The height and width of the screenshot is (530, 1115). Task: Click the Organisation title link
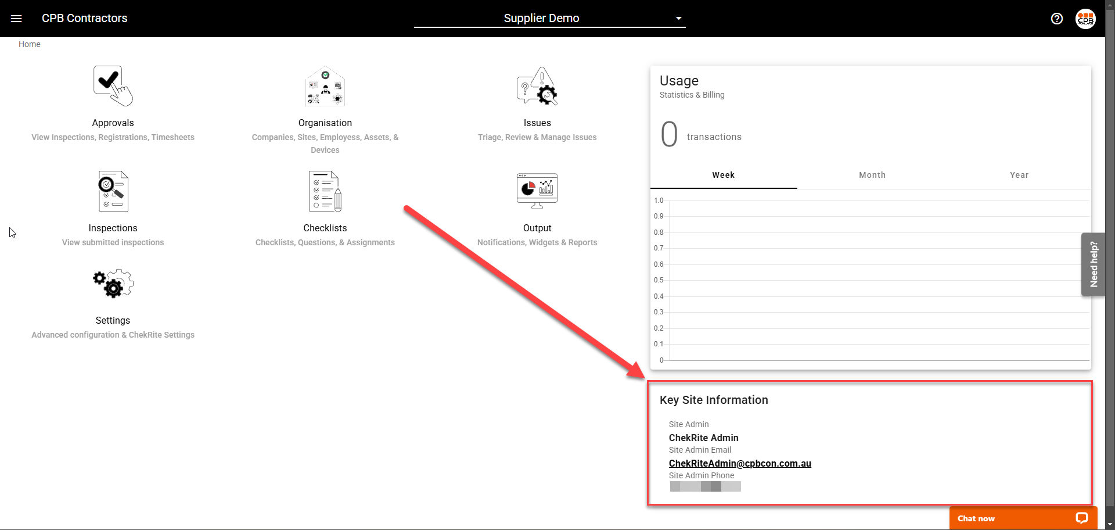point(325,123)
